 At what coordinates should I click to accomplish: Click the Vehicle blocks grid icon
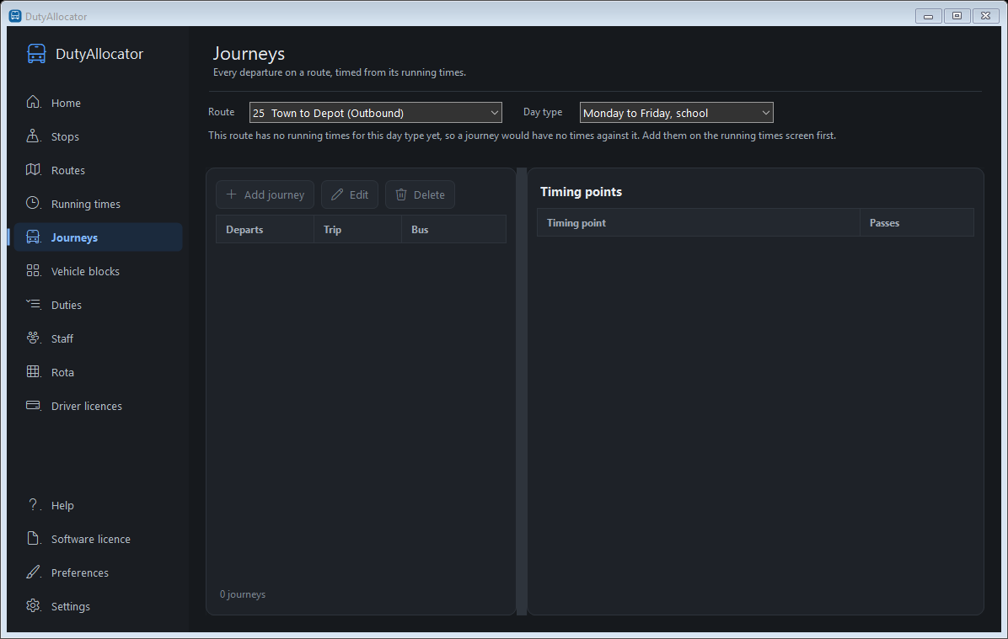[x=34, y=271]
